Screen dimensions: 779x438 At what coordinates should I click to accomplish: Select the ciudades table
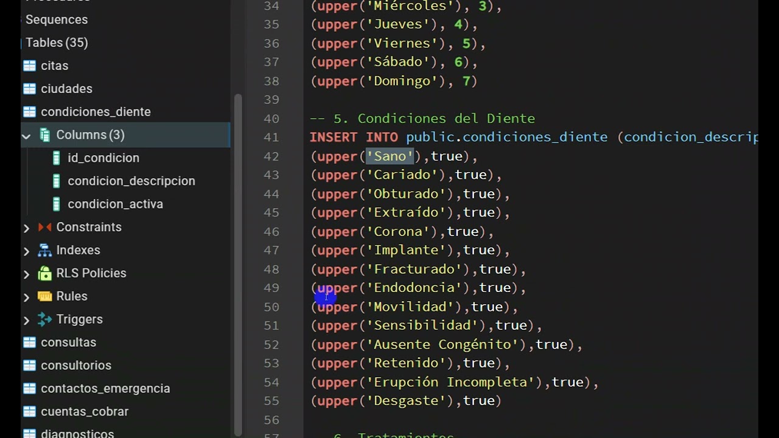point(66,89)
